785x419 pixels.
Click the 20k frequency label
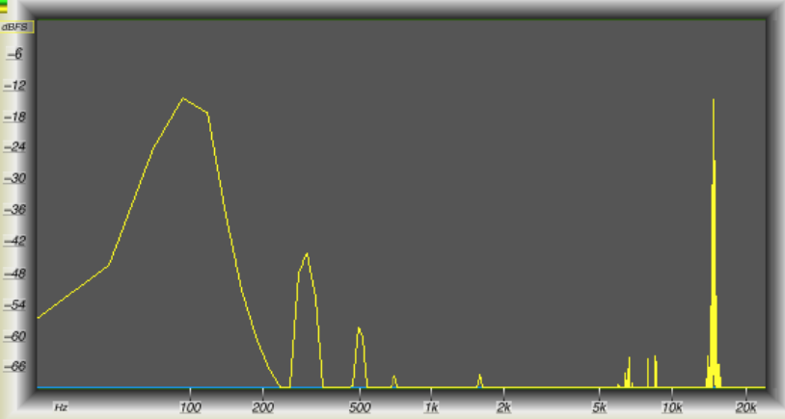[745, 407]
